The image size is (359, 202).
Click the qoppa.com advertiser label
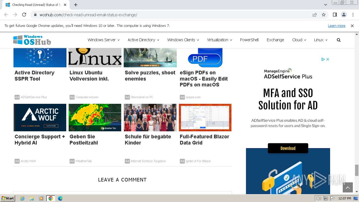193,97
